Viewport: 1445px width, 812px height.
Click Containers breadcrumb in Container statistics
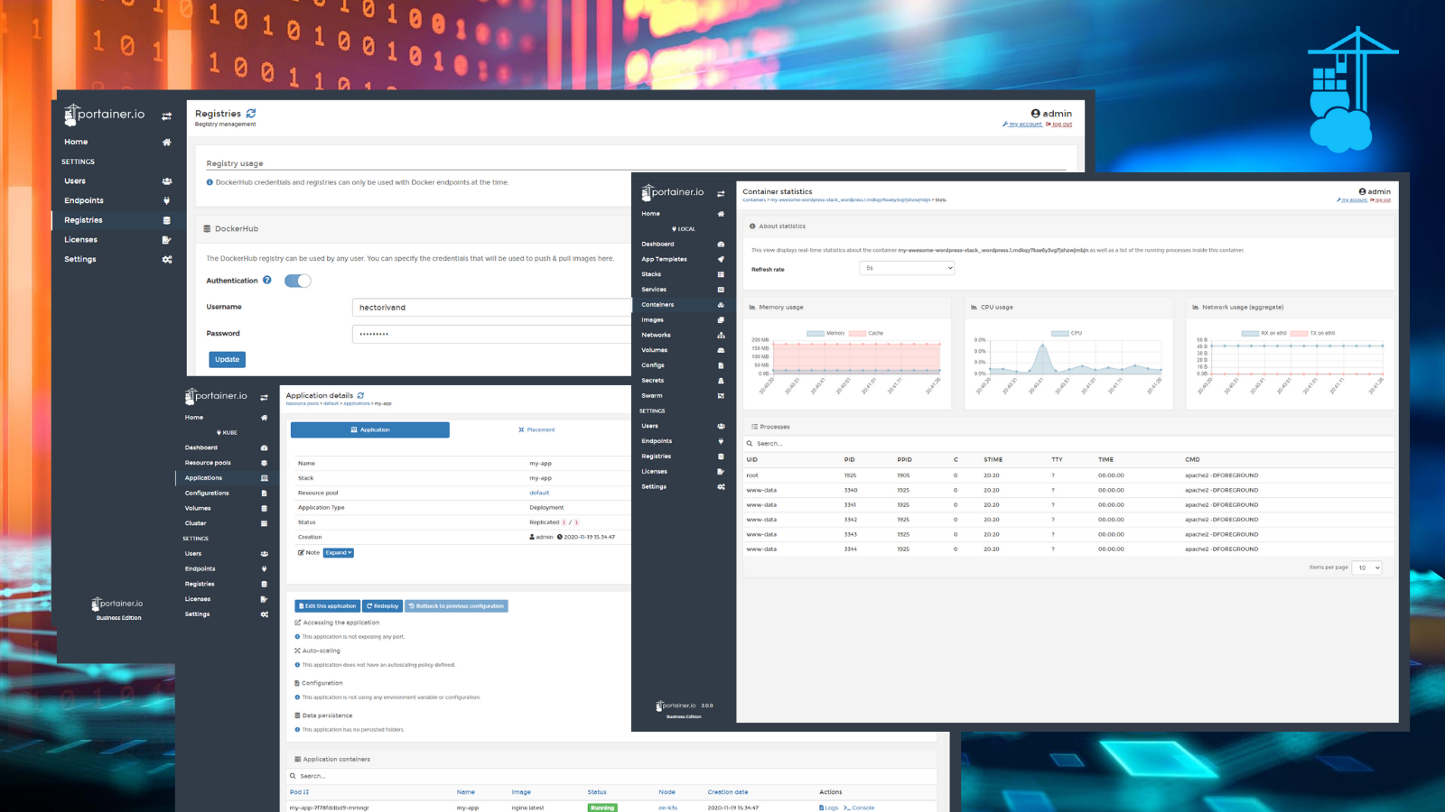pos(754,200)
